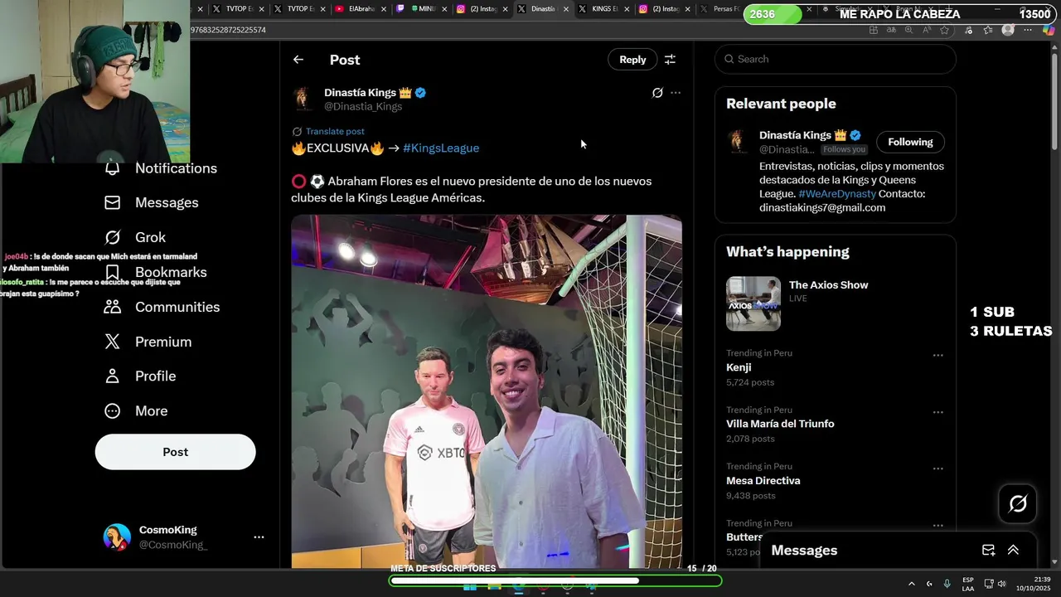Open more options for Mesa Directiva trend
This screenshot has width=1061, height=597.
pos(938,468)
